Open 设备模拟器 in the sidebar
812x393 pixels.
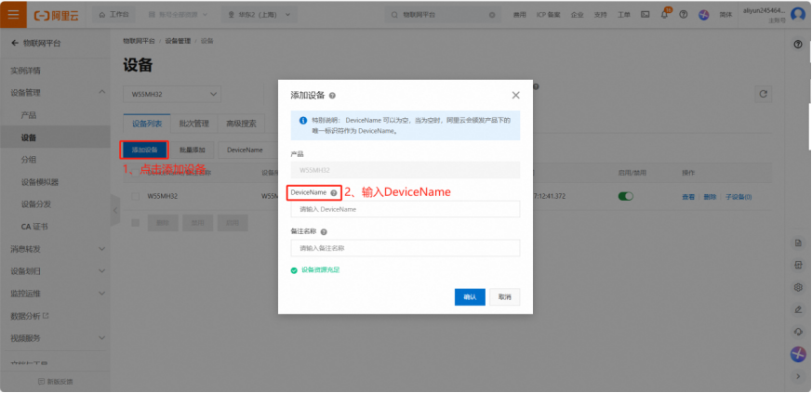39,182
